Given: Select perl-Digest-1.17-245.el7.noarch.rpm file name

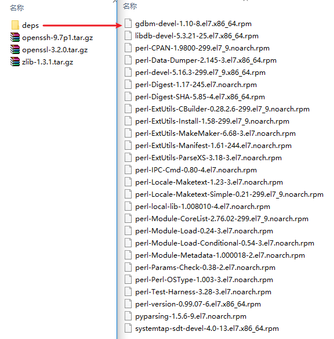Looking at the screenshot, I should click(196, 85).
